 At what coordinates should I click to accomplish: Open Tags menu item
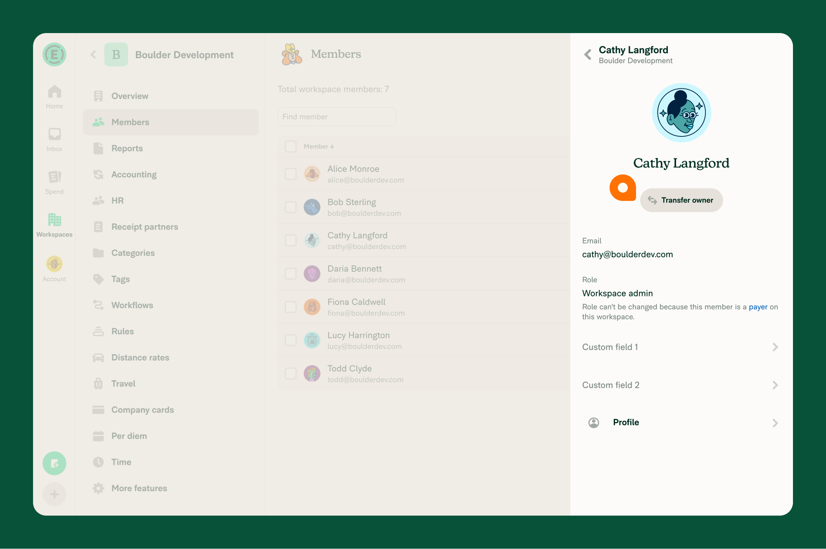pos(171,279)
